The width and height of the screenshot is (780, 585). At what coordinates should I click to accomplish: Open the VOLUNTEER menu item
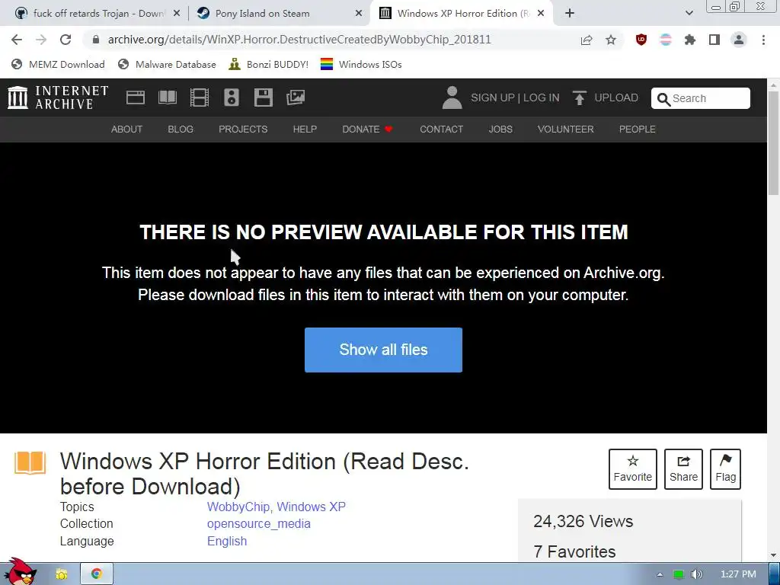tap(566, 129)
